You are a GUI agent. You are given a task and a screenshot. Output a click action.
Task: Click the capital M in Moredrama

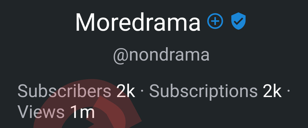pyautogui.click(x=85, y=22)
